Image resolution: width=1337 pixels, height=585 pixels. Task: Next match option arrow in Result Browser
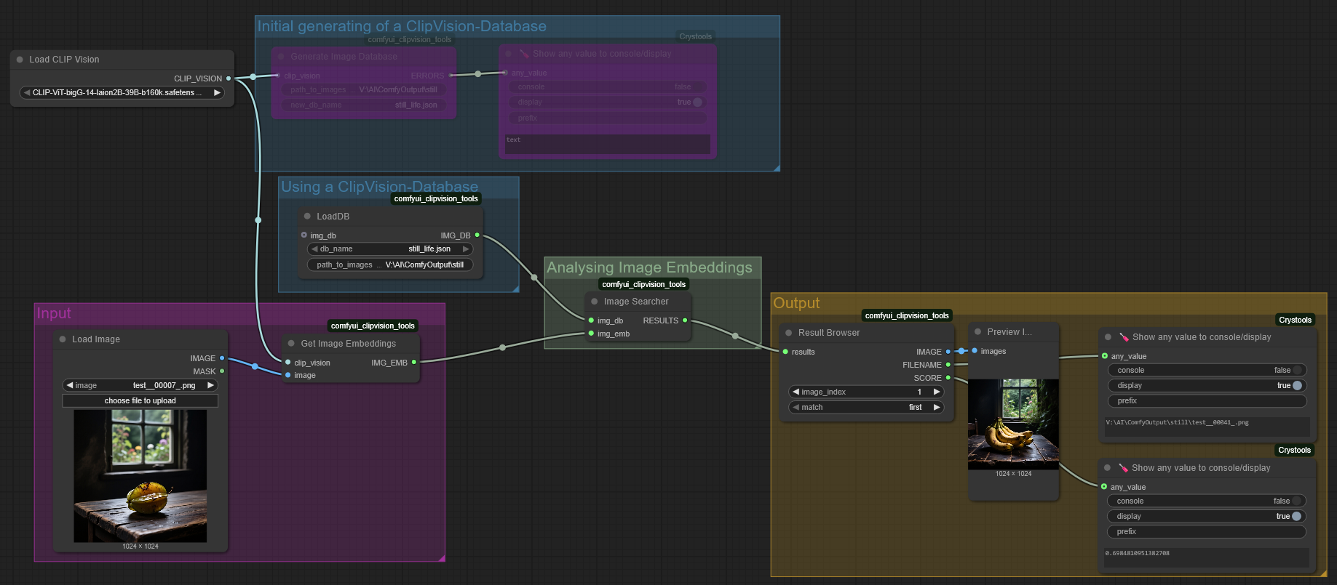[937, 408]
